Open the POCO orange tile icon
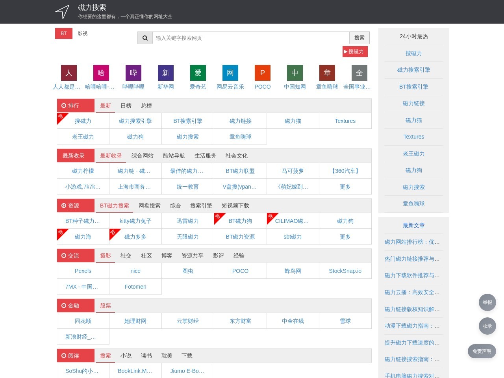The height and width of the screenshot is (378, 504). 263,73
